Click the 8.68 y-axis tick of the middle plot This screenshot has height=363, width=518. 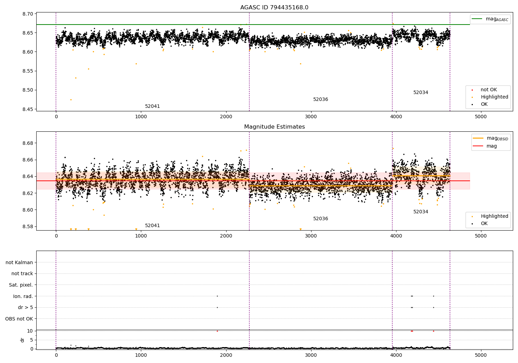click(x=28, y=143)
